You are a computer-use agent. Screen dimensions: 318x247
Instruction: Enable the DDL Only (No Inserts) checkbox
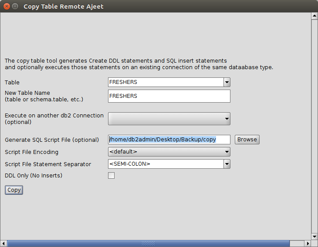coord(111,176)
